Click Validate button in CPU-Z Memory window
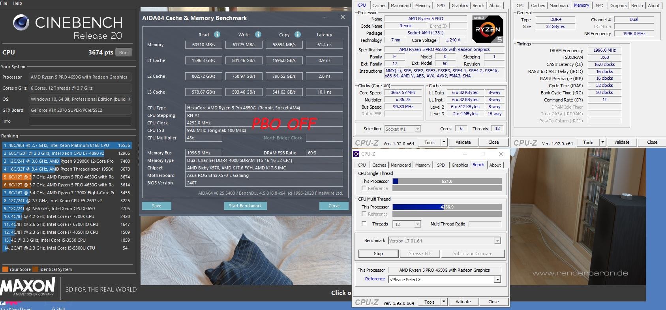This screenshot has width=666, height=310. pos(622,142)
